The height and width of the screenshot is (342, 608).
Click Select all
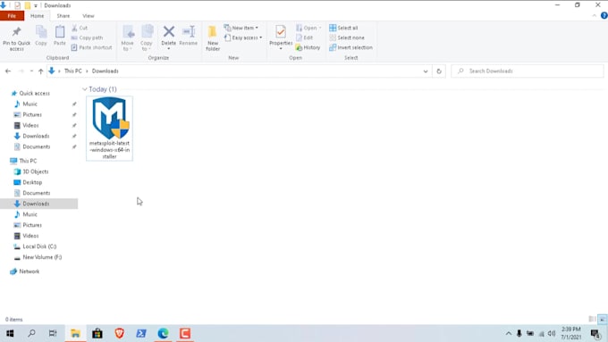pos(343,28)
